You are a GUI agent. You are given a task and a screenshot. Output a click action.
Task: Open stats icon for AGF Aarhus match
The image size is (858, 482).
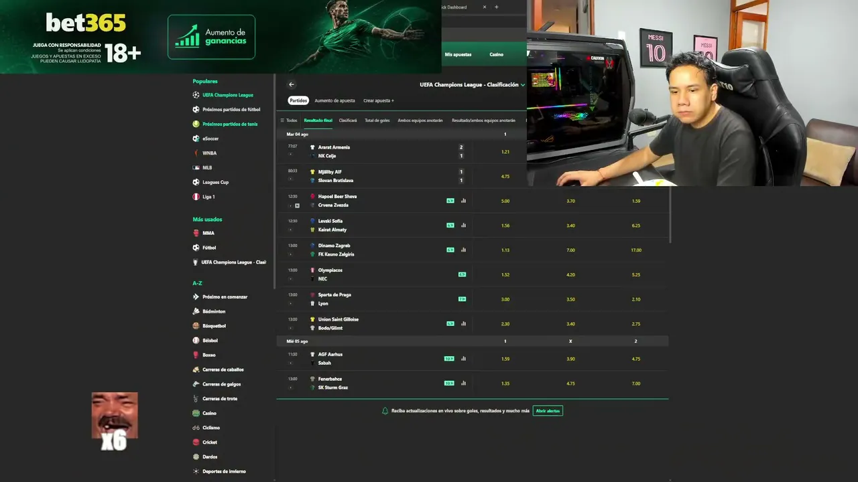[x=463, y=359]
